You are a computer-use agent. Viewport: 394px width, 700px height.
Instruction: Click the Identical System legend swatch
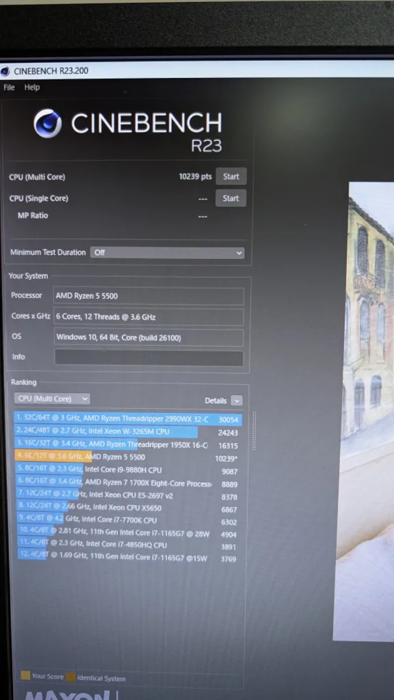coord(70,677)
